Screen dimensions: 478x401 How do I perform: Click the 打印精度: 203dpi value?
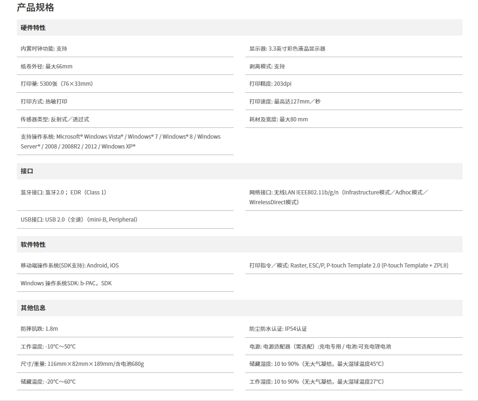(270, 84)
